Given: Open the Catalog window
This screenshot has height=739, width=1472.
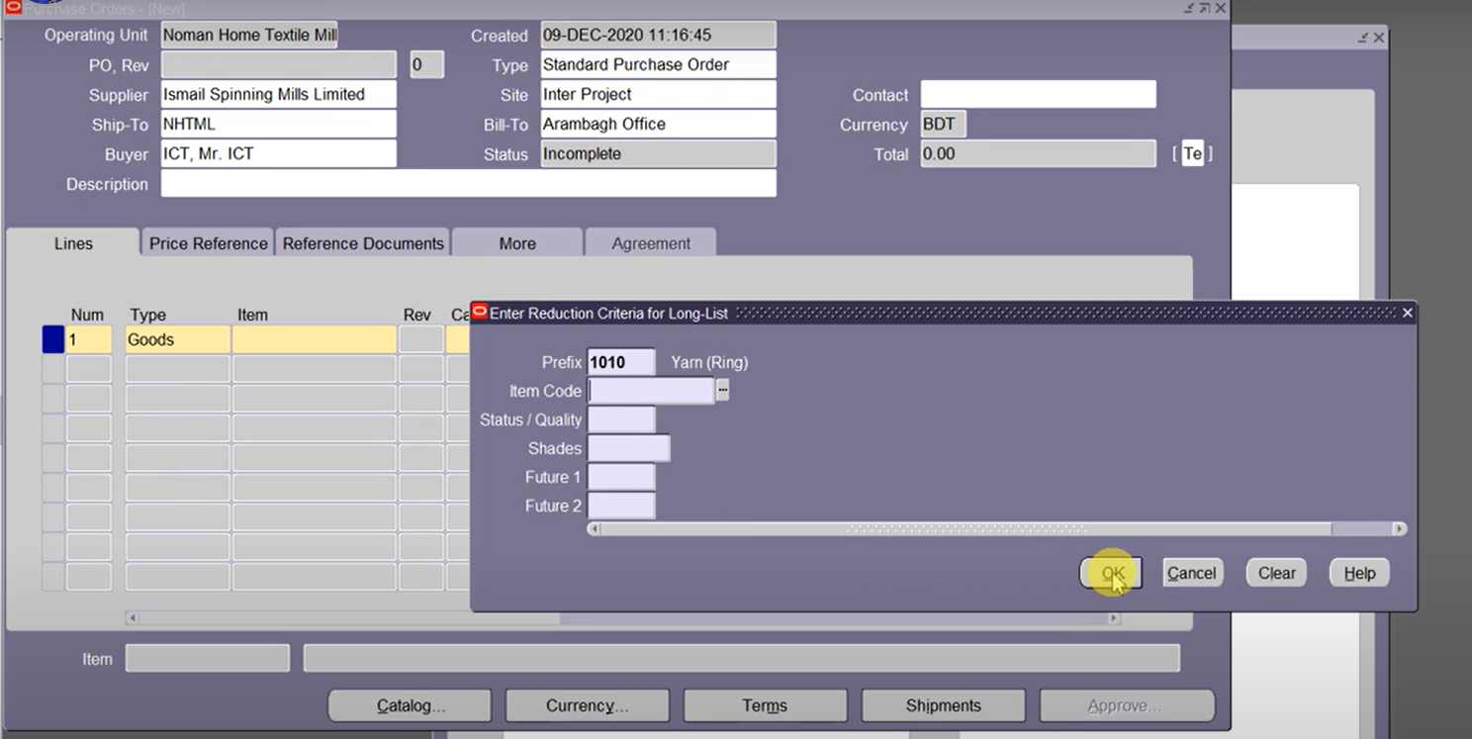Looking at the screenshot, I should point(409,705).
